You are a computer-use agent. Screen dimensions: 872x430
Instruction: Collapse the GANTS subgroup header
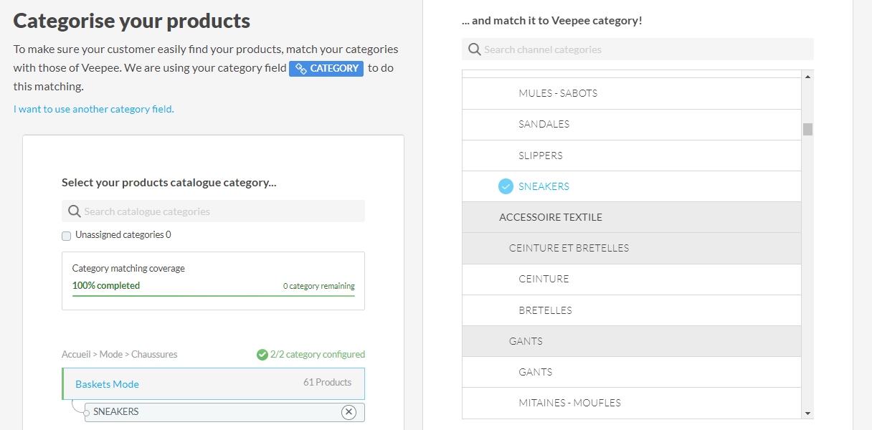[526, 341]
